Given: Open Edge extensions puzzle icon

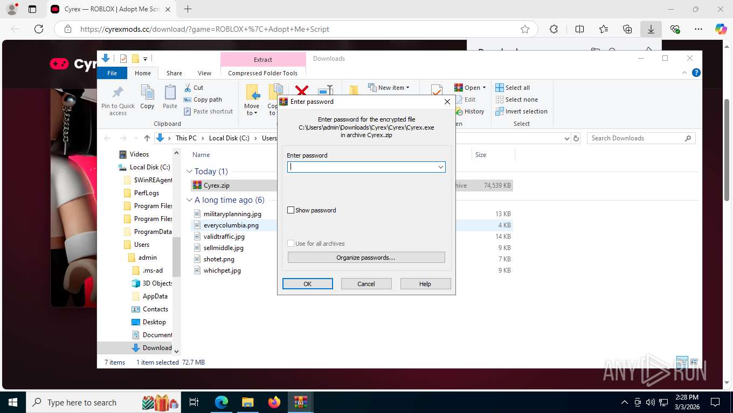Looking at the screenshot, I should click(x=554, y=29).
